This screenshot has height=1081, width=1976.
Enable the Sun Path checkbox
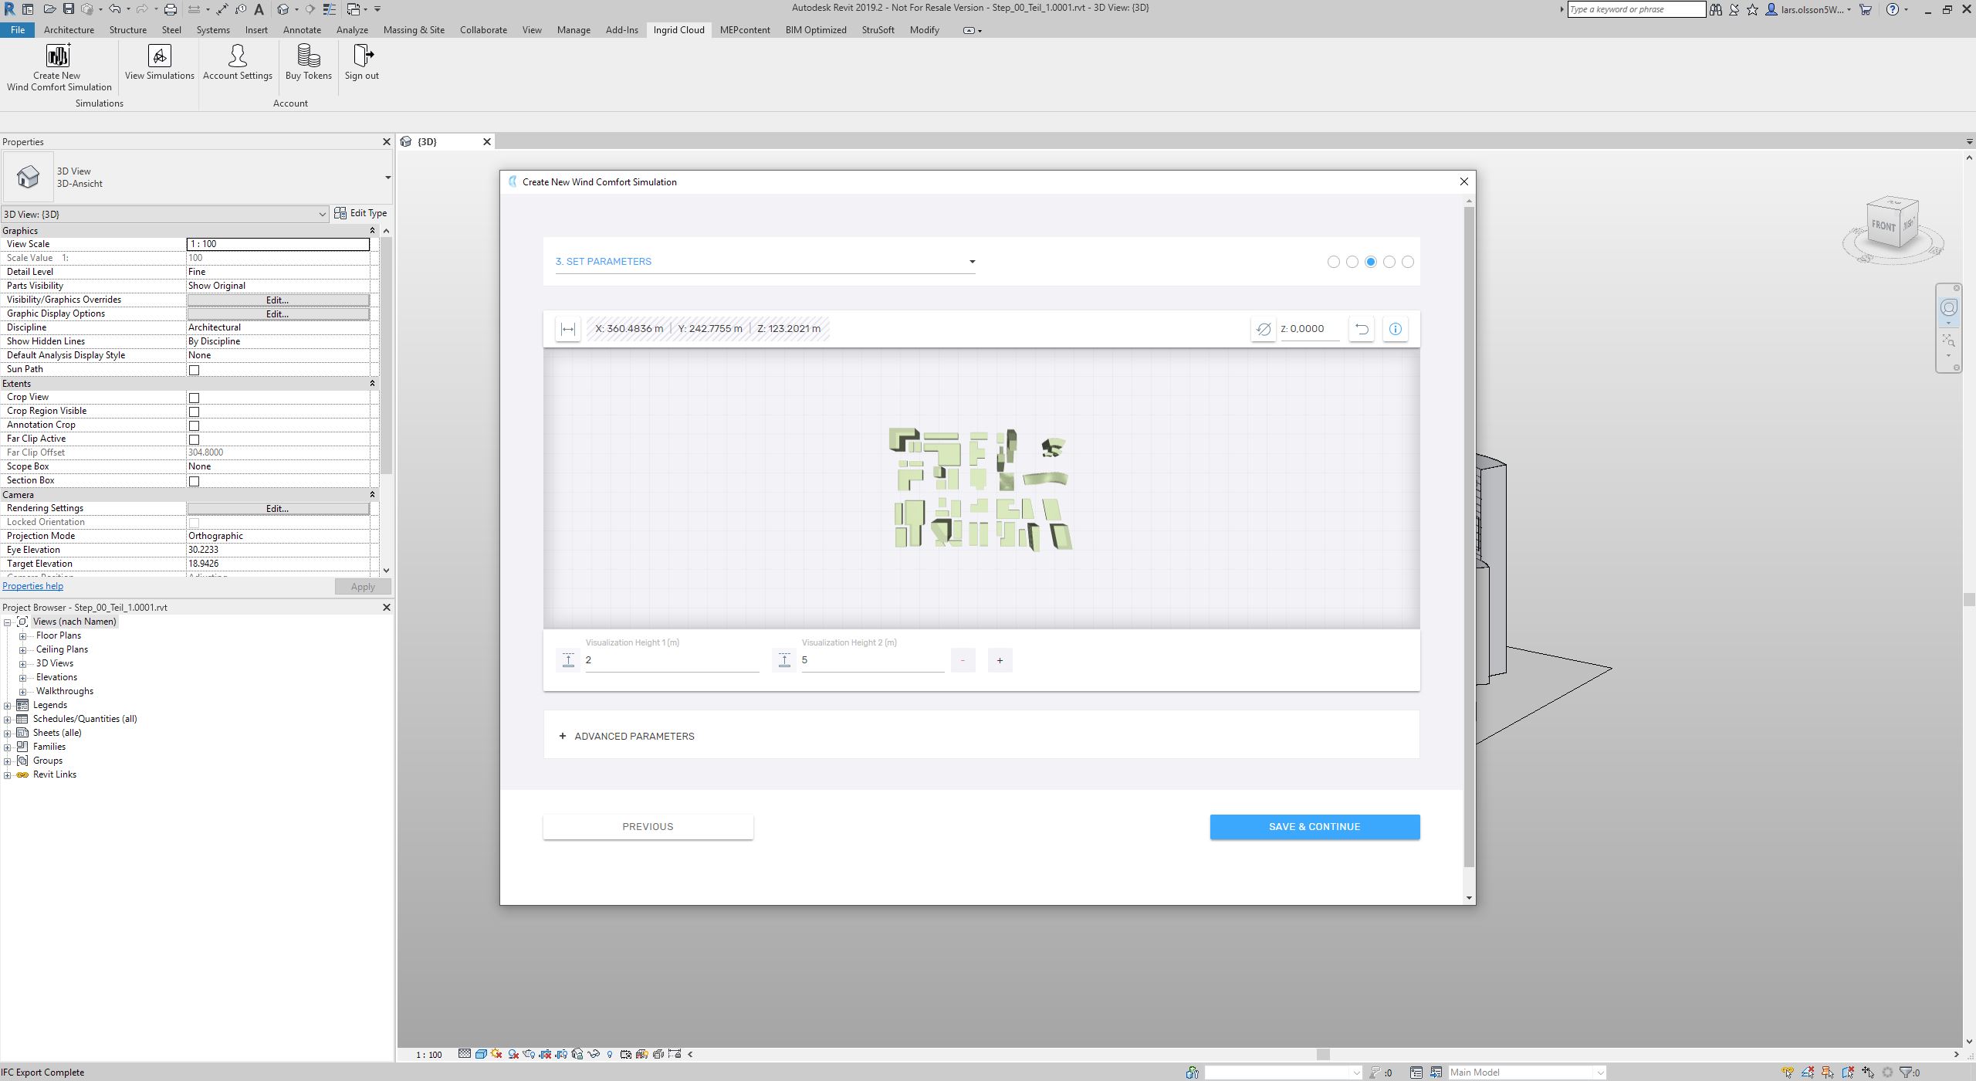[195, 370]
